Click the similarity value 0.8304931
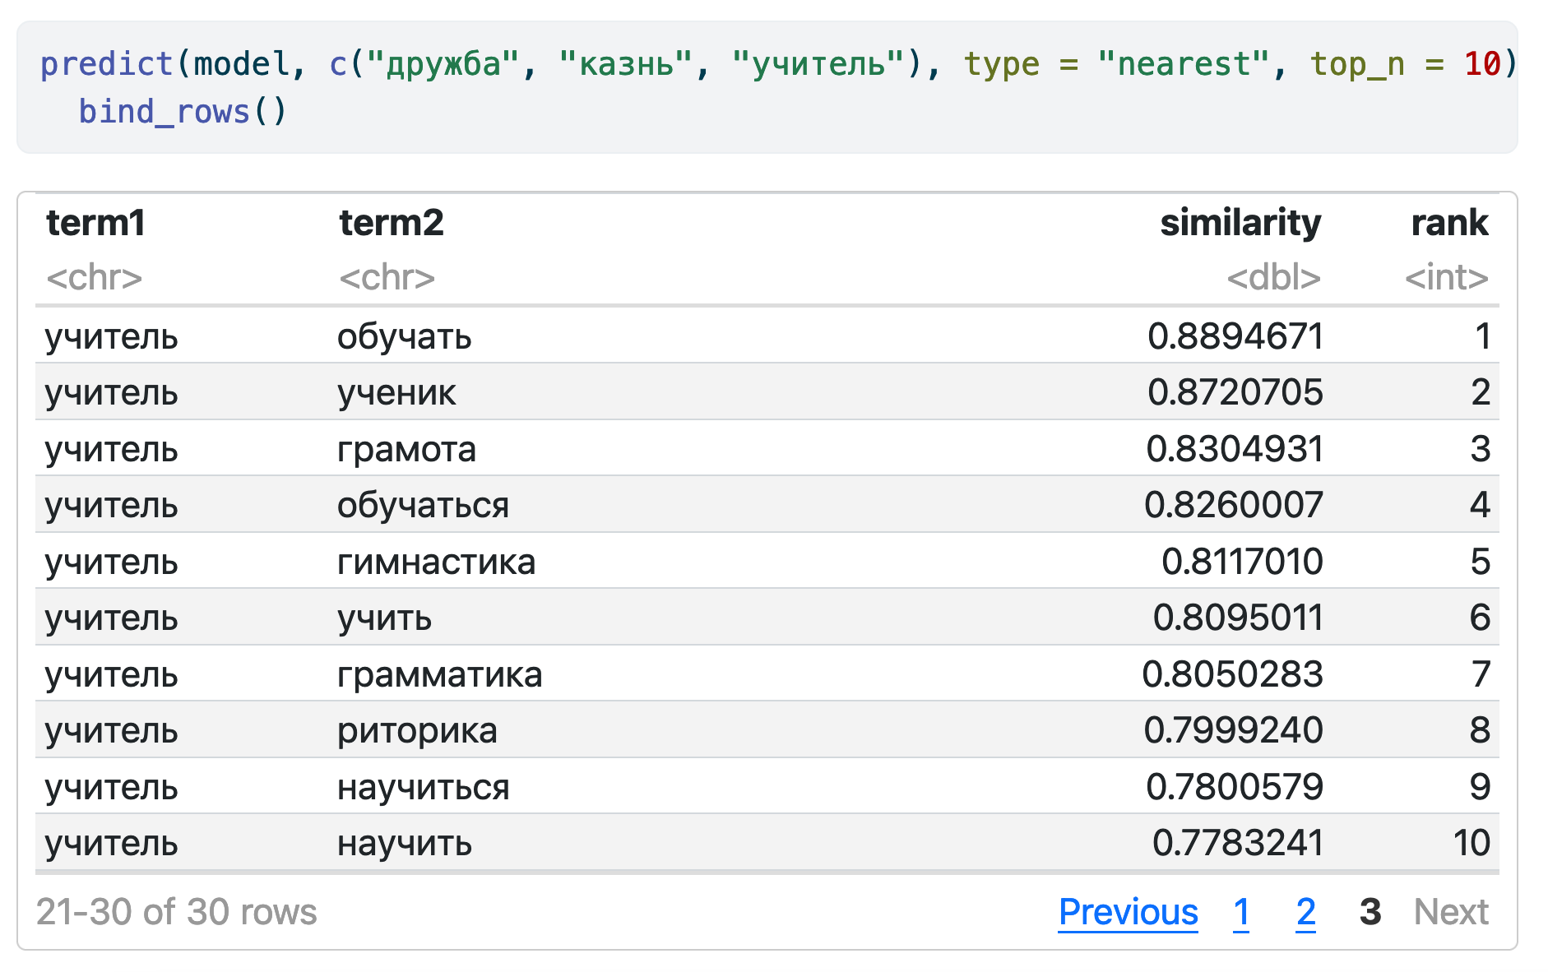Image resolution: width=1548 pixels, height=972 pixels. [x=1234, y=449]
